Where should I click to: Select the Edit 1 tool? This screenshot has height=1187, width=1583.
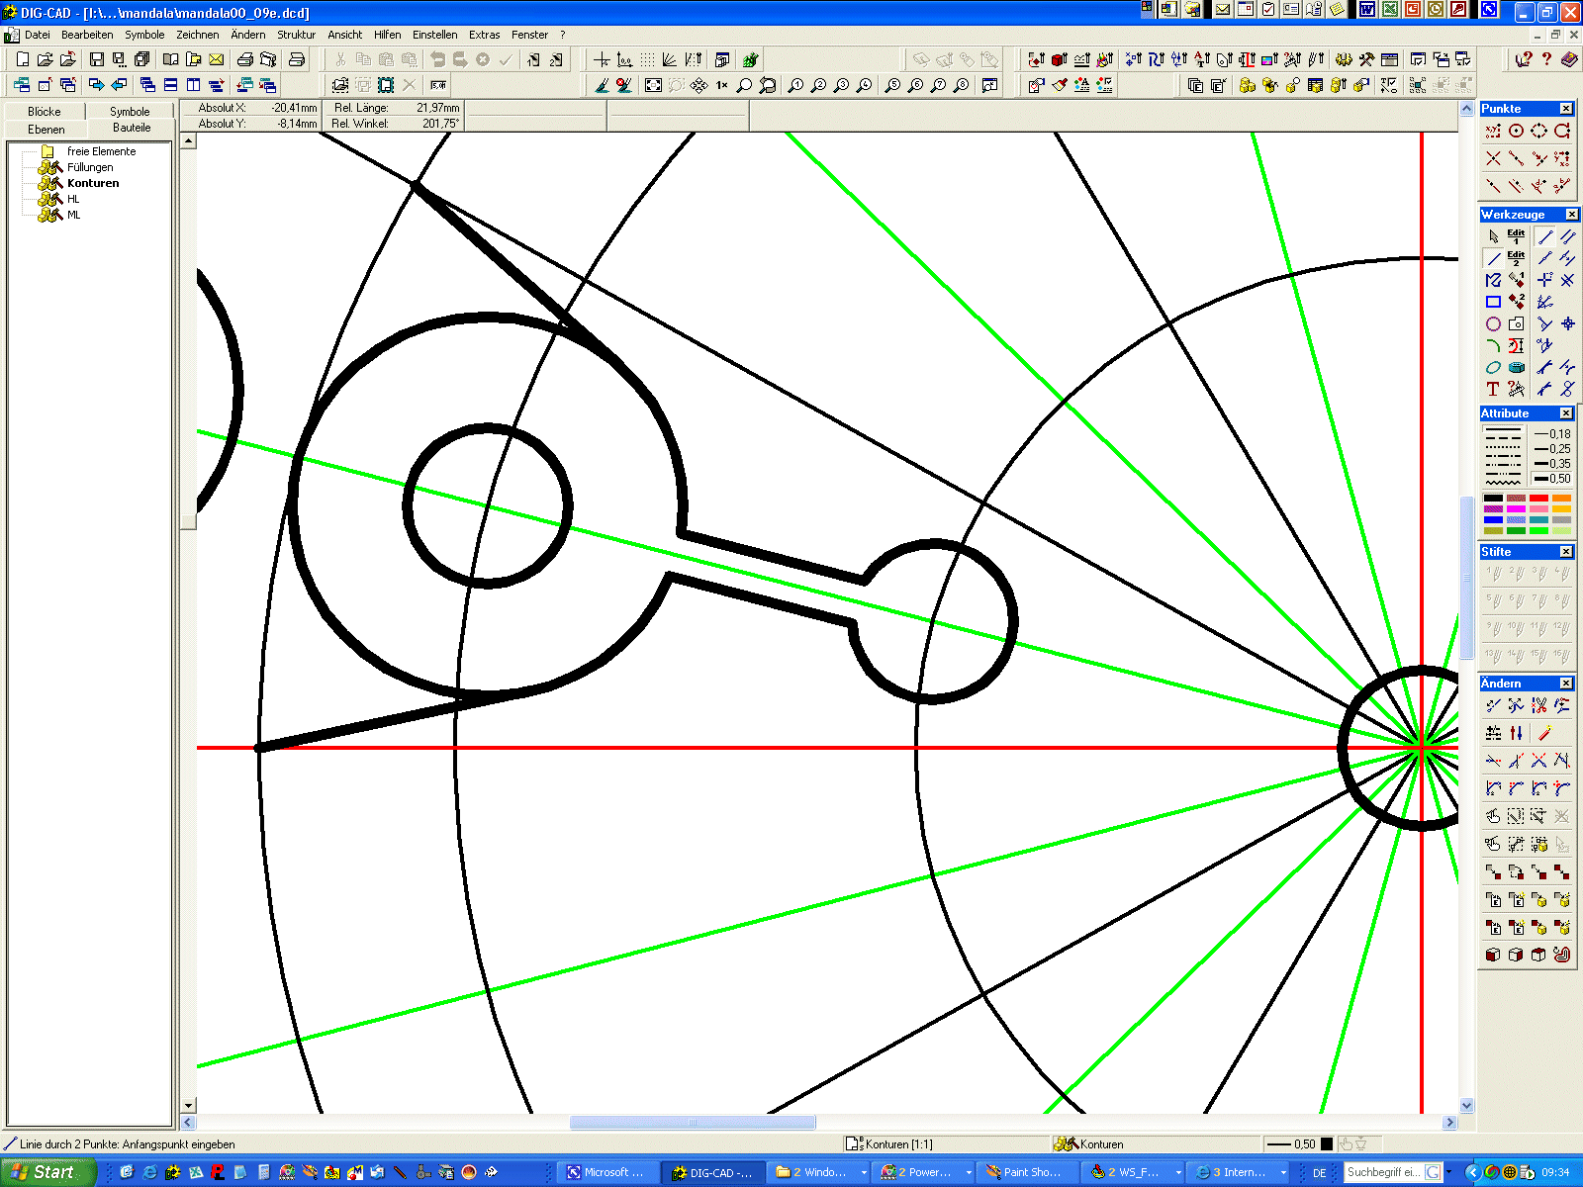coord(1516,236)
